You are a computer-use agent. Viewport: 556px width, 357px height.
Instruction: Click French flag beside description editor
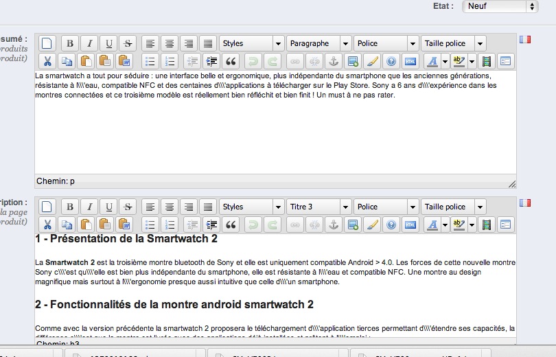(525, 203)
